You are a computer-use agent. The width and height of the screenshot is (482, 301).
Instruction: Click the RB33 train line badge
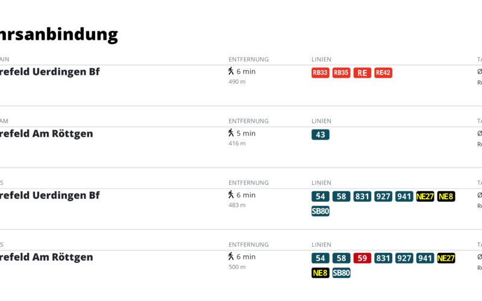coord(321,73)
